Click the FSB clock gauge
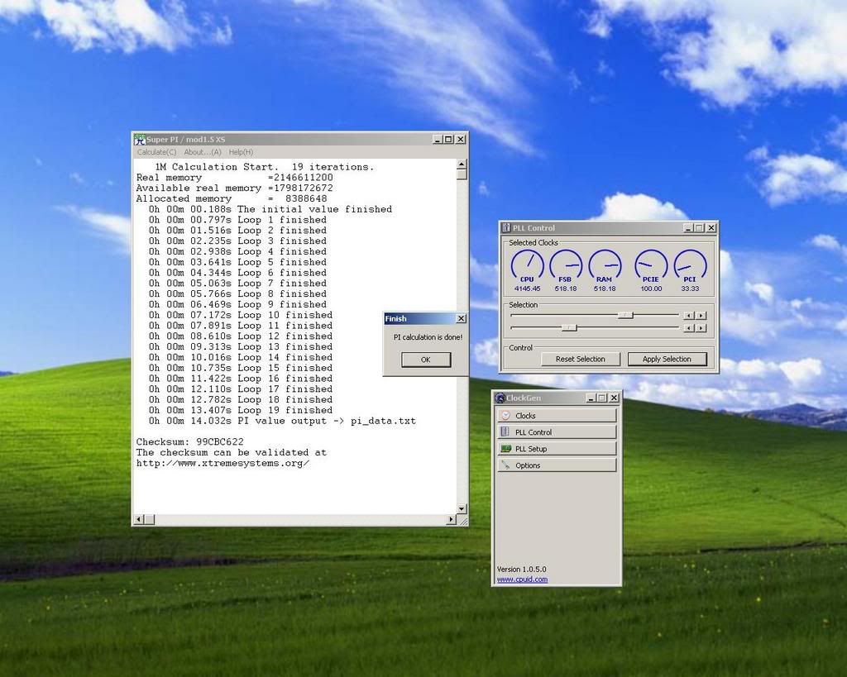Viewport: 847px width, 677px height. (x=566, y=266)
